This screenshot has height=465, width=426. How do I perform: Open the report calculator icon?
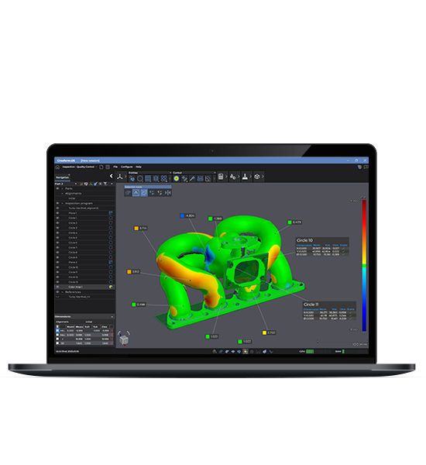coord(221,177)
